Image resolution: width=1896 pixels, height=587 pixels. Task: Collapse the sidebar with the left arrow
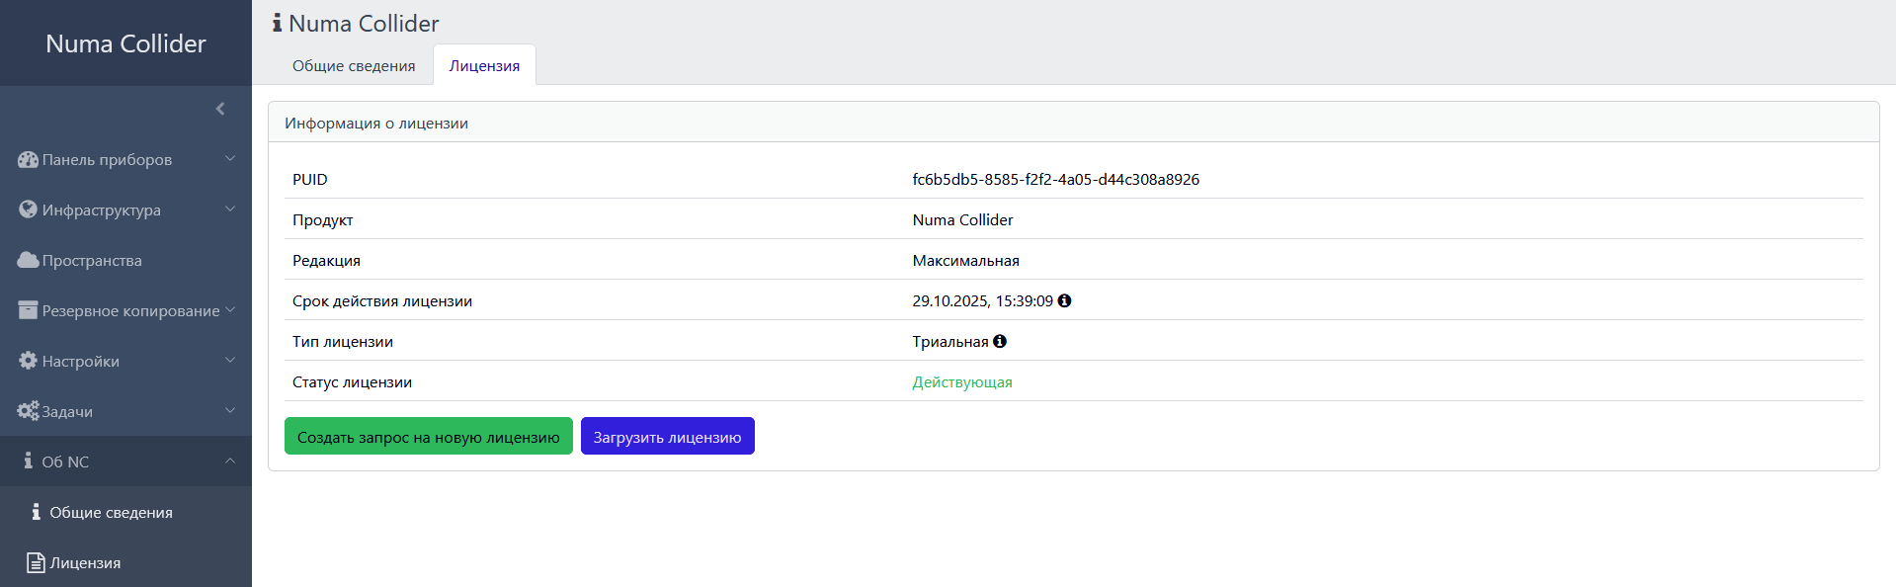pyautogui.click(x=220, y=109)
